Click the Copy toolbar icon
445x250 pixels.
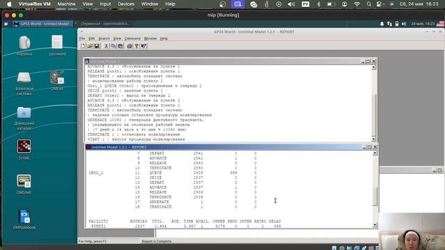coord(113,46)
